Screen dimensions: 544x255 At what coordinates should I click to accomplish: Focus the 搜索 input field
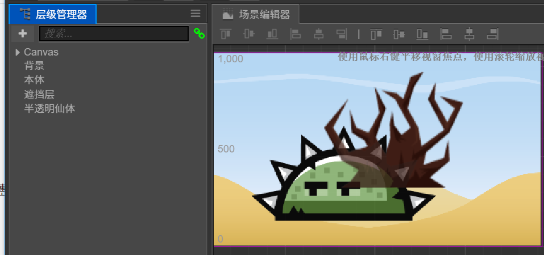pyautogui.click(x=114, y=33)
